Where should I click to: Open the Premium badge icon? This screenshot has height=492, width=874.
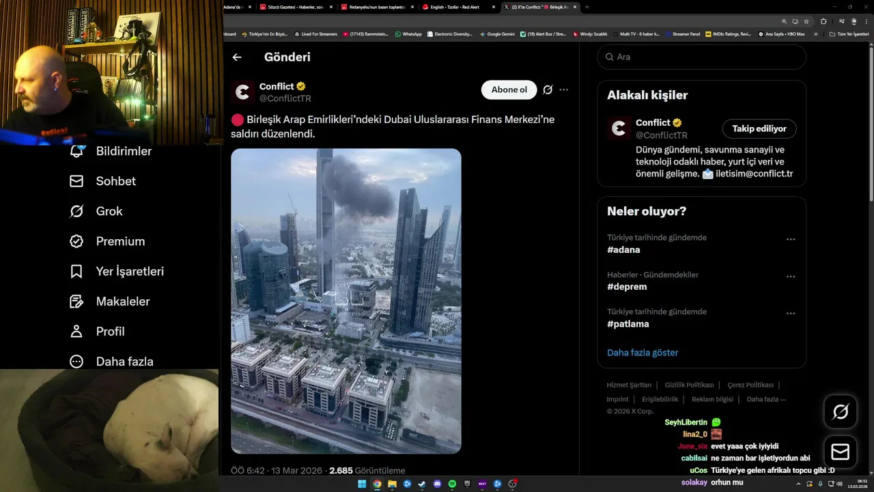click(x=76, y=241)
